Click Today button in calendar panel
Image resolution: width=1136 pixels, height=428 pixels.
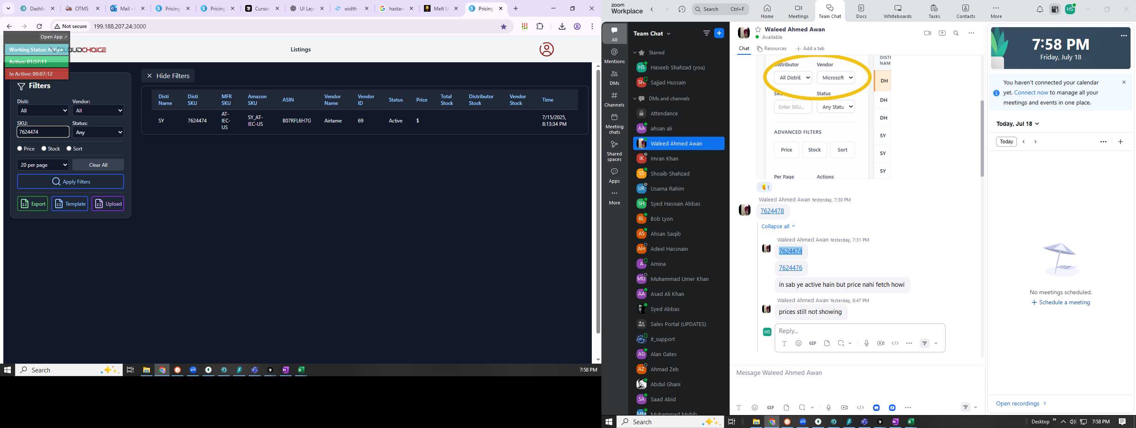click(x=1007, y=142)
